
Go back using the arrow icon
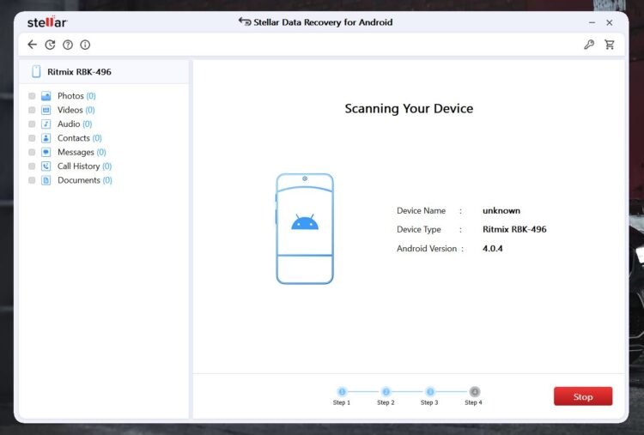coord(32,45)
